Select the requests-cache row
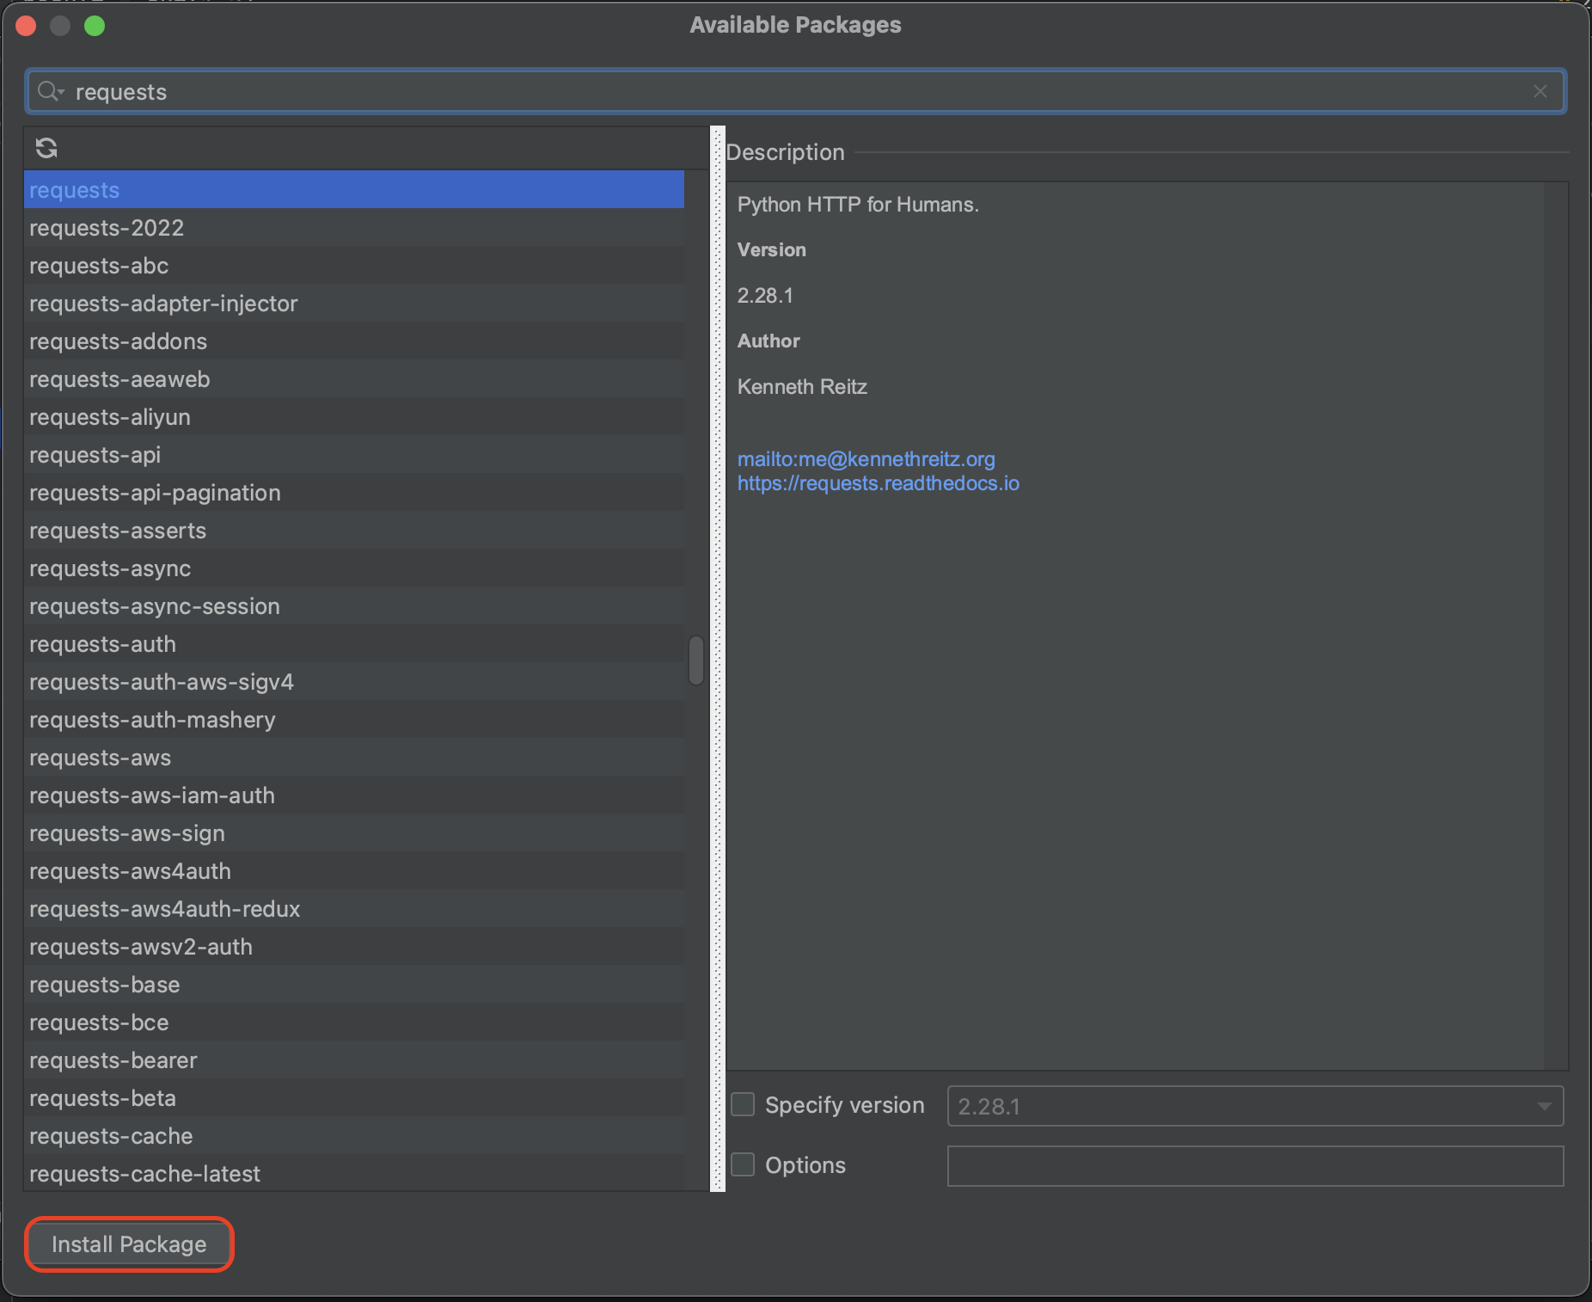 (354, 1136)
